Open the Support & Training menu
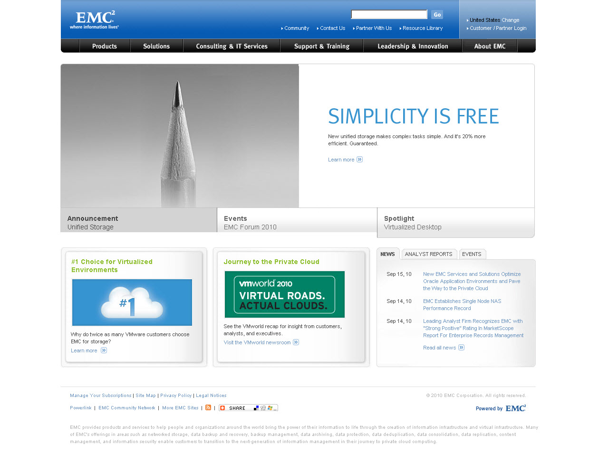599x463 pixels. point(322,46)
